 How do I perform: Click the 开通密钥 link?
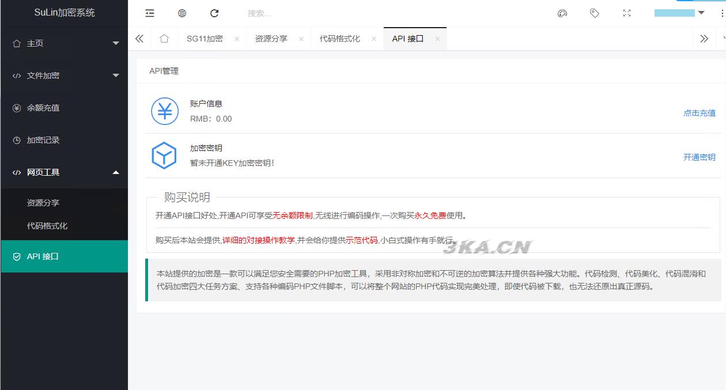pyautogui.click(x=699, y=157)
